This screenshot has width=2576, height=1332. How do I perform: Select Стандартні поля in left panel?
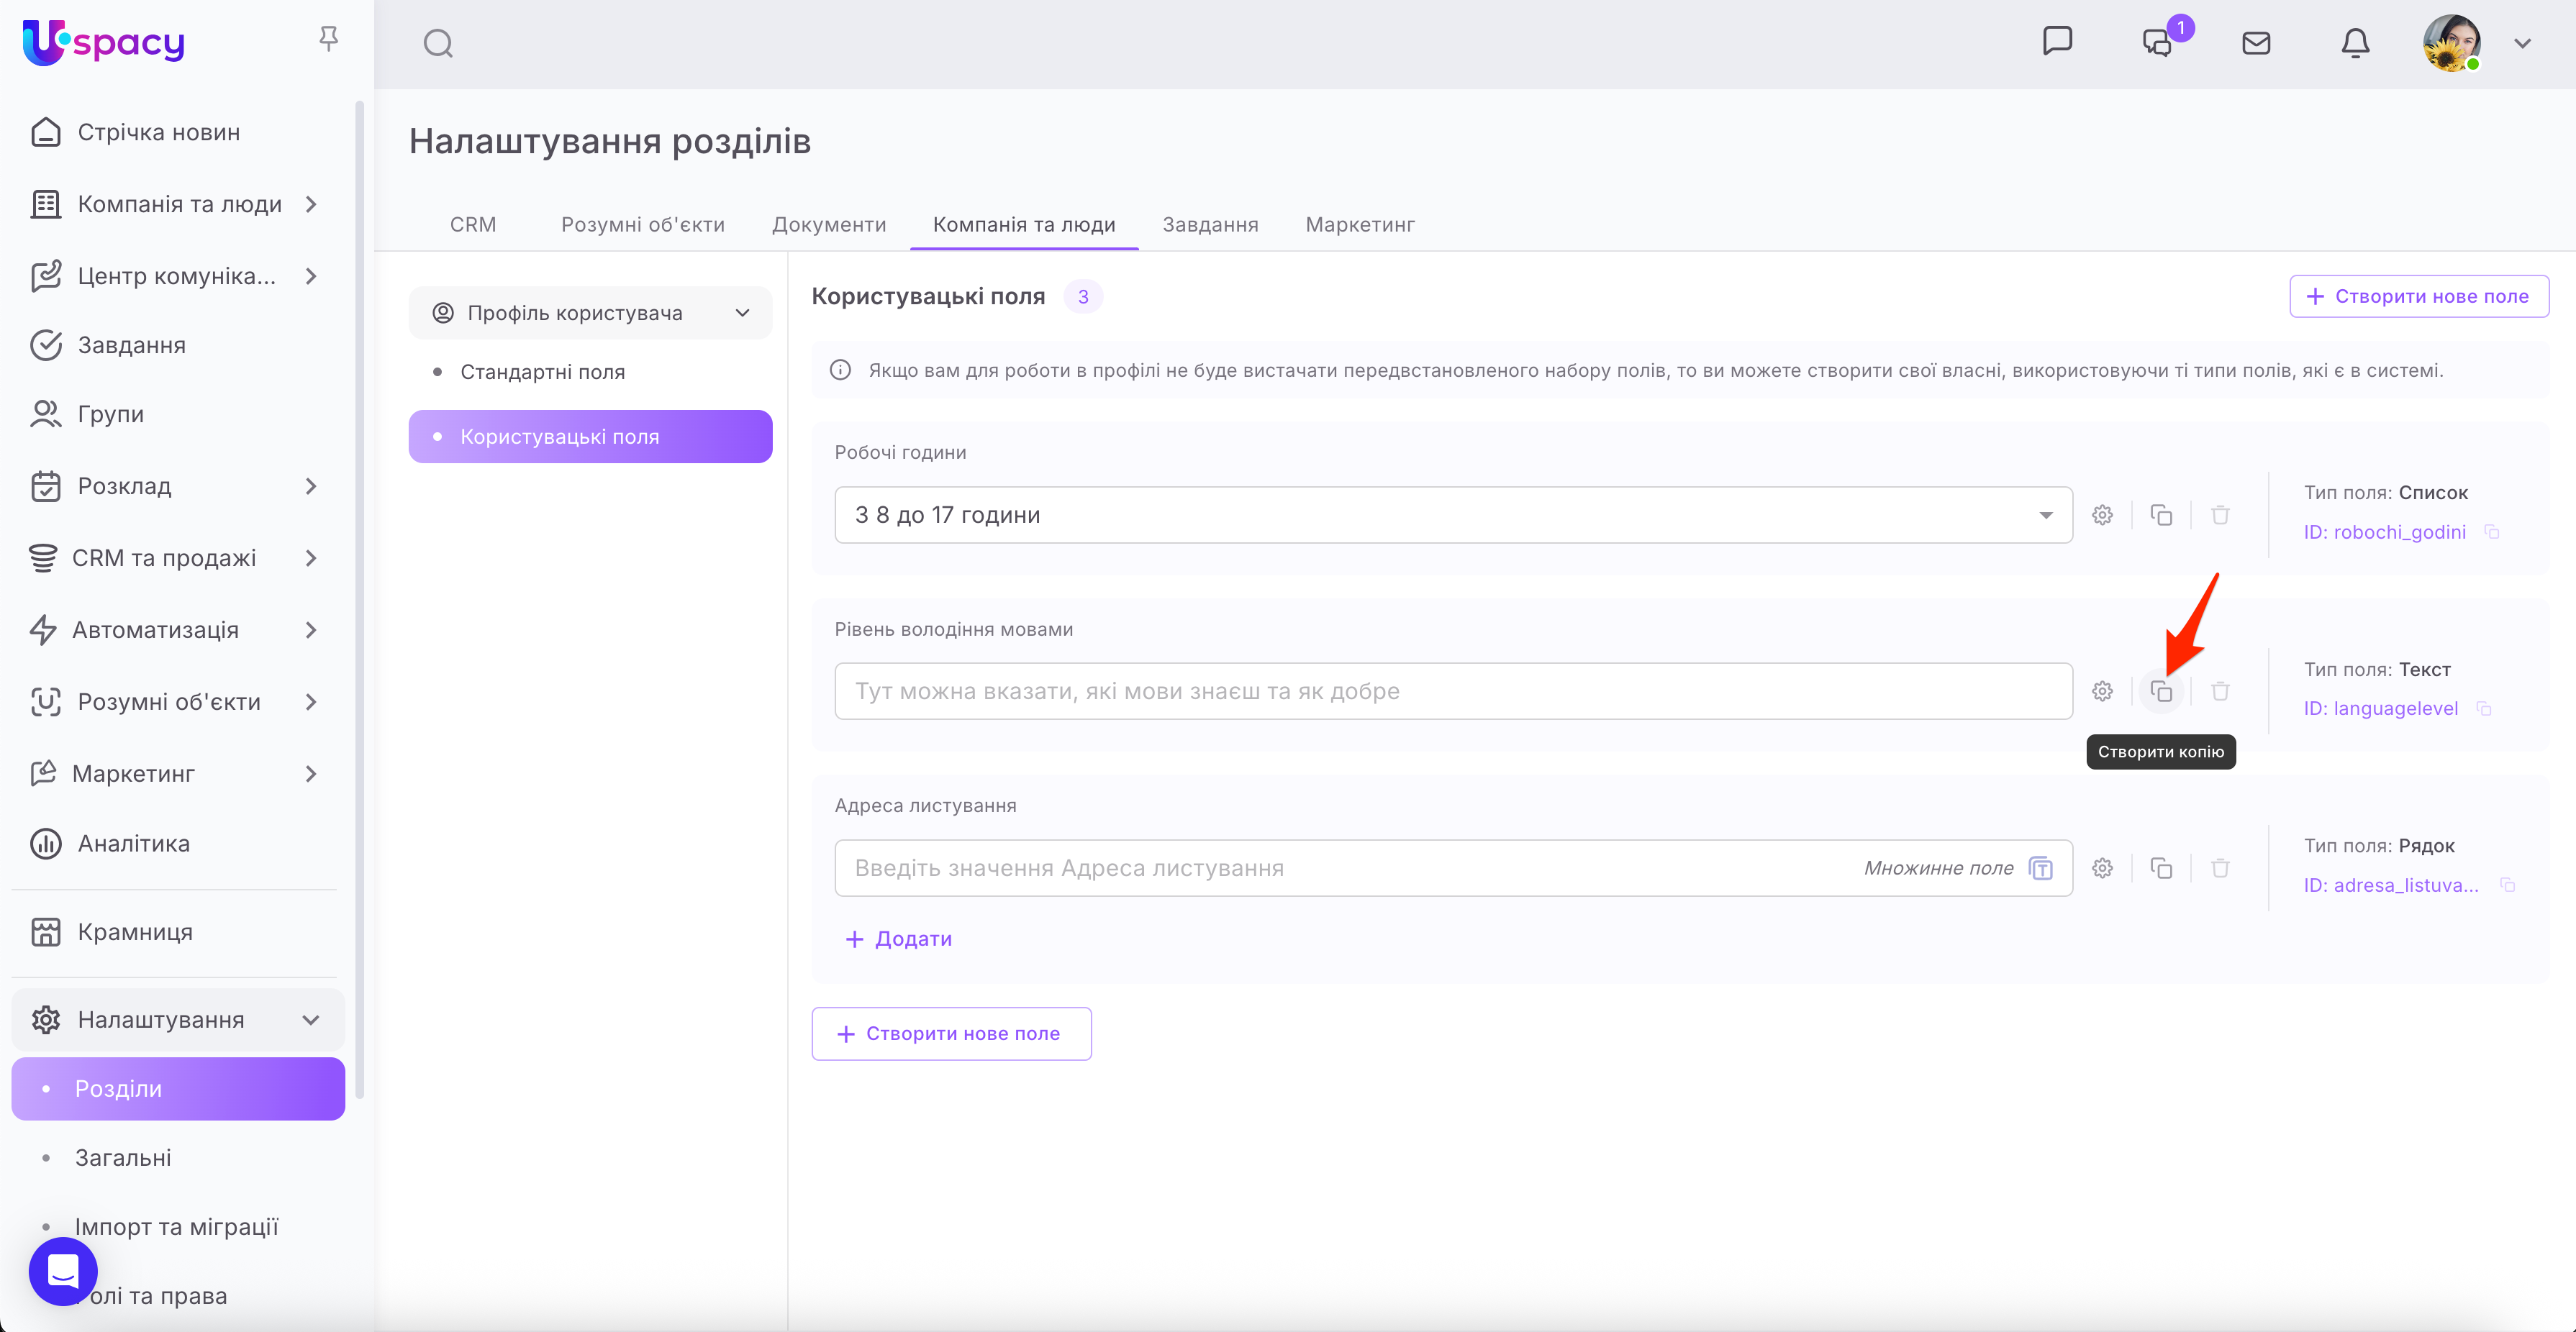coord(542,372)
